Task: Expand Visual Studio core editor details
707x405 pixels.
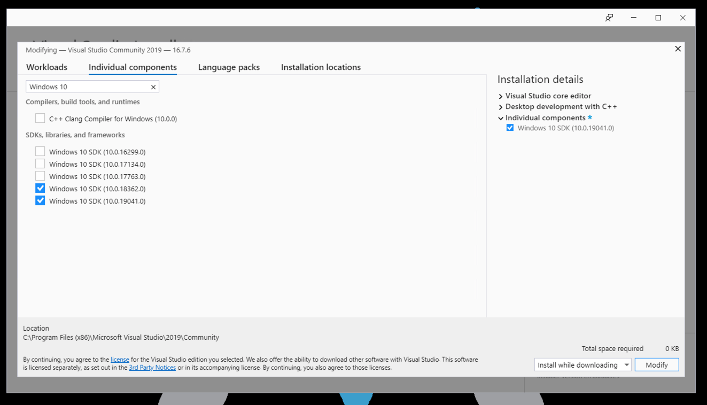Action: pos(501,96)
